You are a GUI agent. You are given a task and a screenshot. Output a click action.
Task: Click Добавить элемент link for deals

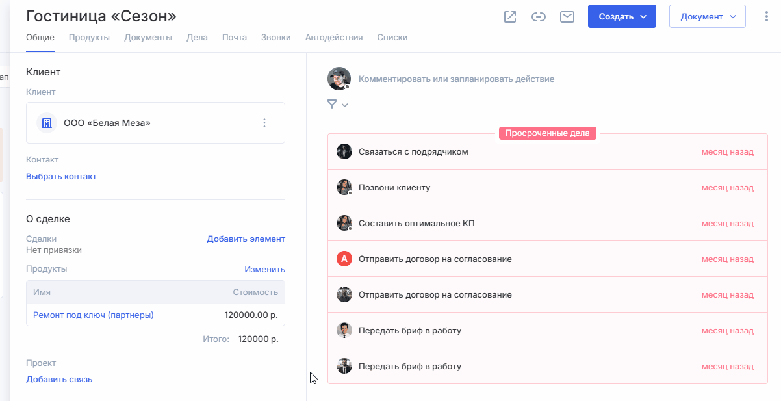click(246, 239)
